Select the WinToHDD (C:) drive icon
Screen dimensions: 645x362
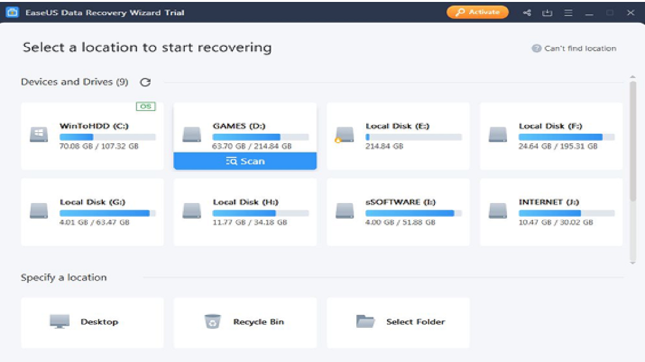[39, 135]
